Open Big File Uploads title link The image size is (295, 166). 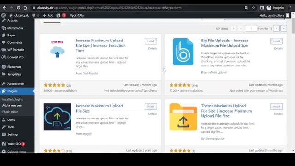(224, 43)
